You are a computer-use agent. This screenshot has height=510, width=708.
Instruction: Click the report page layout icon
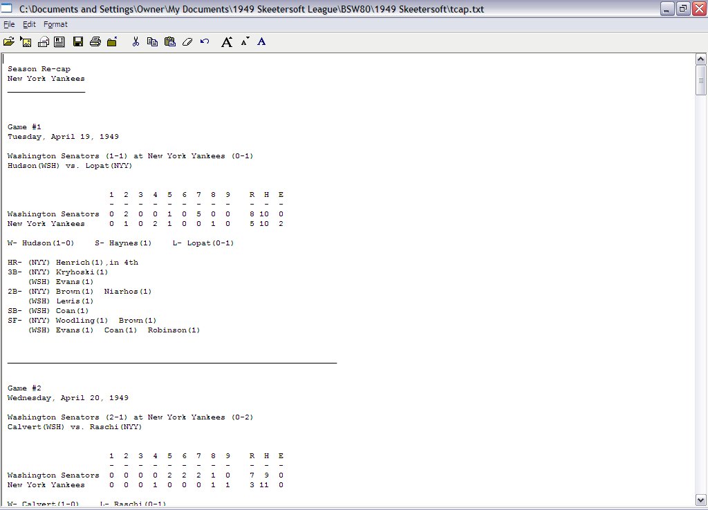(59, 42)
